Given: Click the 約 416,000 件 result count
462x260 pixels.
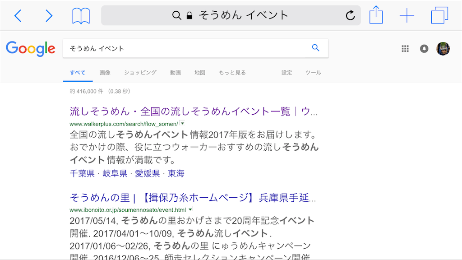Looking at the screenshot, I should pos(86,91).
